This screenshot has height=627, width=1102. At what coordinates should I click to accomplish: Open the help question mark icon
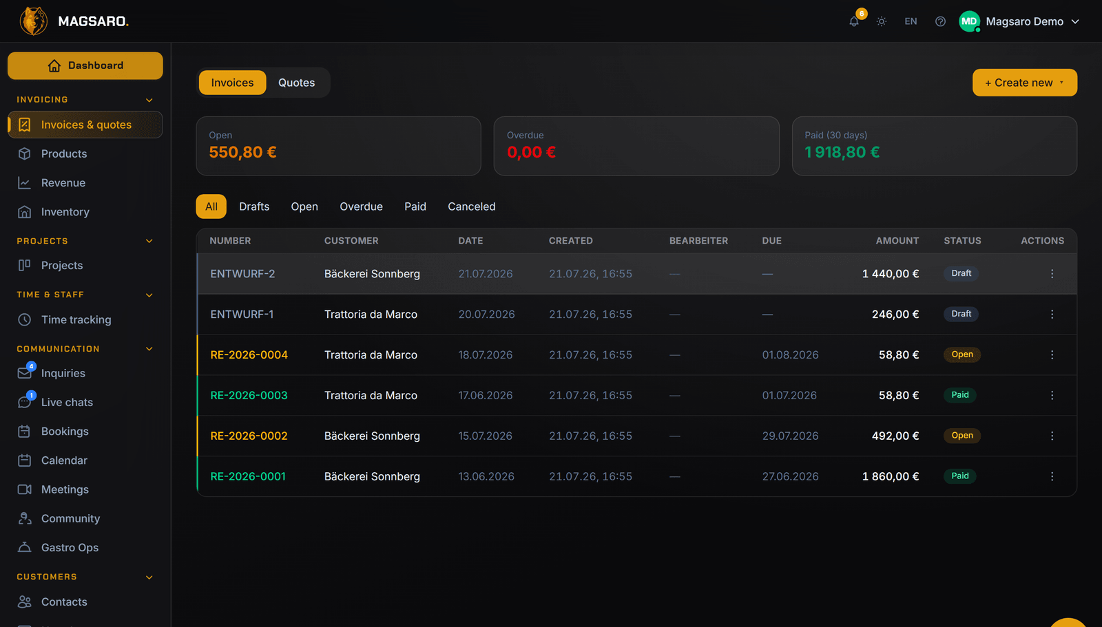940,21
